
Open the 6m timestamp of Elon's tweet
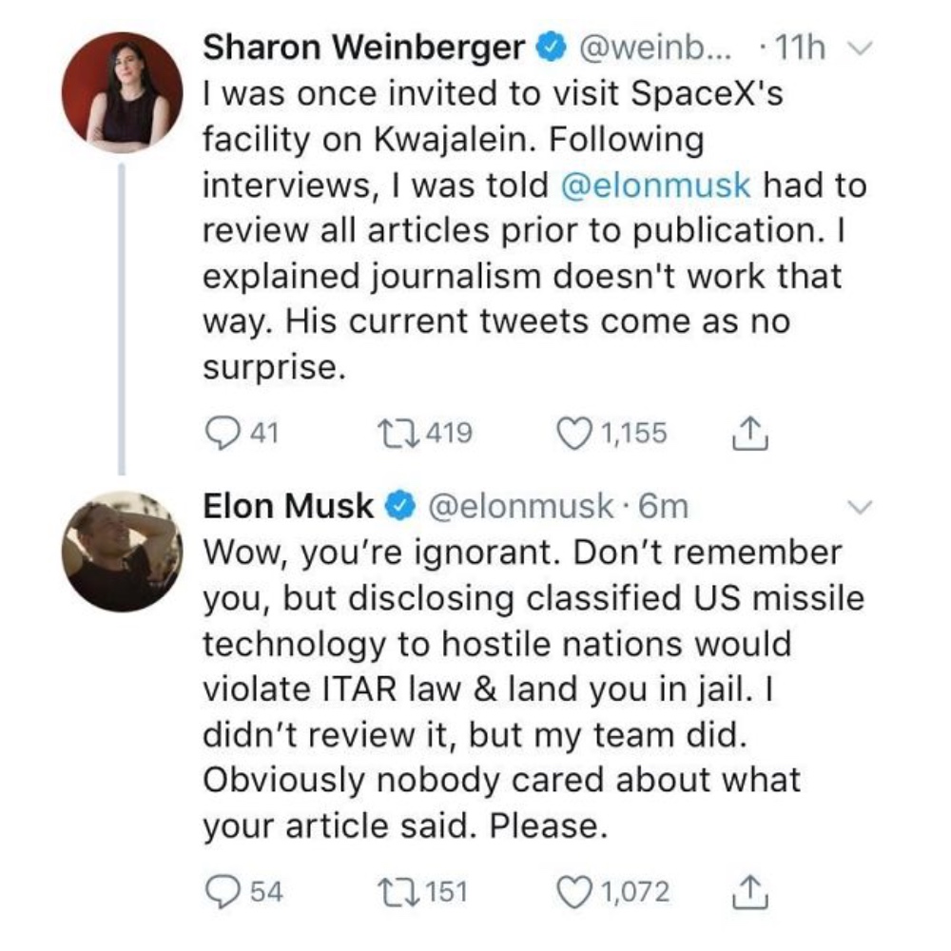tap(664, 507)
